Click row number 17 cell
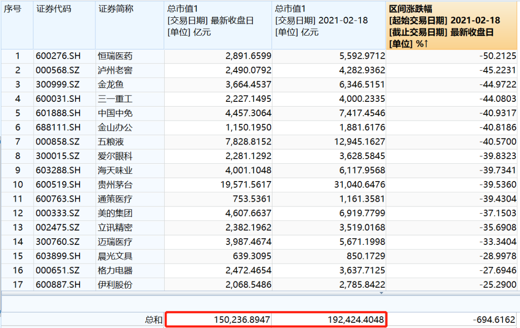 [17, 285]
